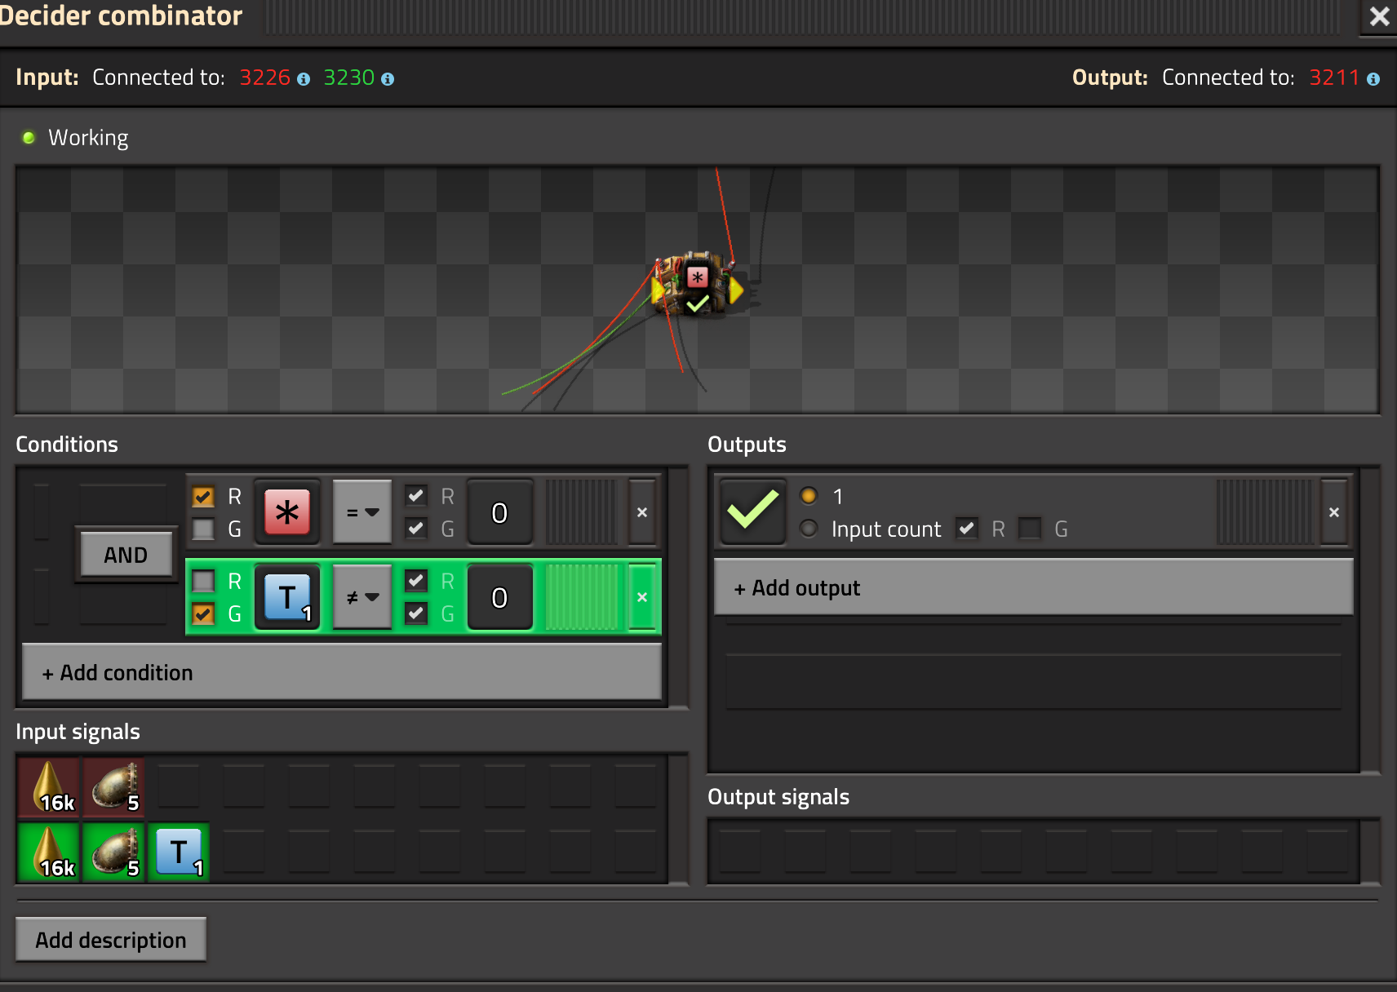
Task: Remove the T condition with its X
Action: 642,597
